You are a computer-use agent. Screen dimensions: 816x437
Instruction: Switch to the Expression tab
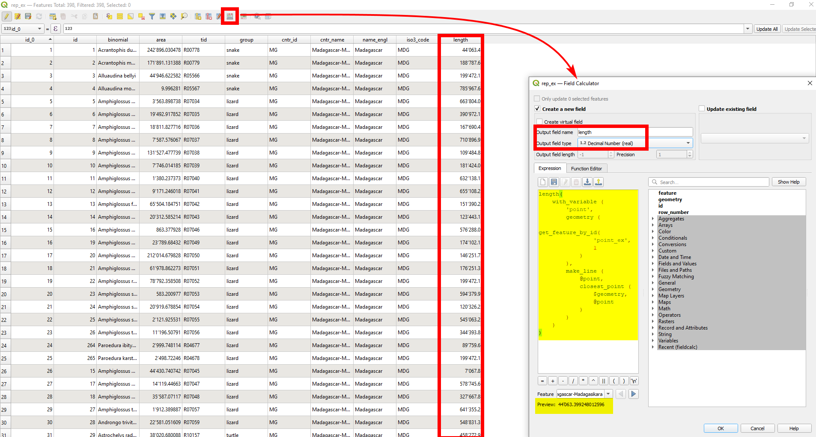(x=550, y=168)
